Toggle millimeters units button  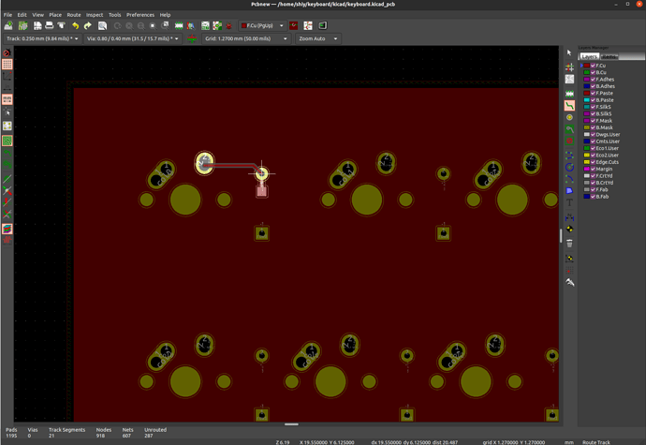coord(7,99)
